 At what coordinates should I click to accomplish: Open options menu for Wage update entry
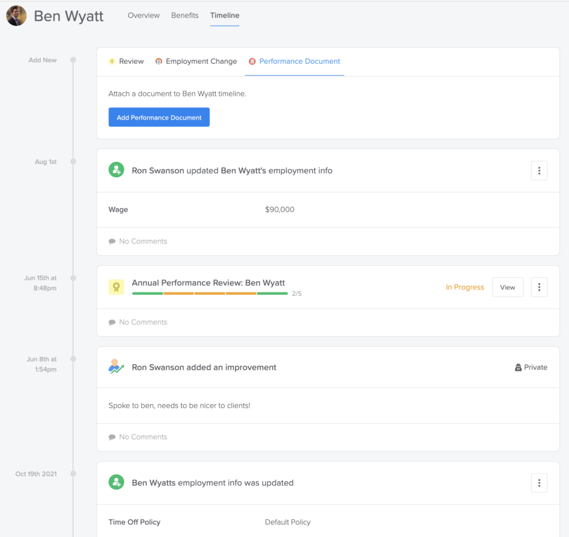pos(539,171)
